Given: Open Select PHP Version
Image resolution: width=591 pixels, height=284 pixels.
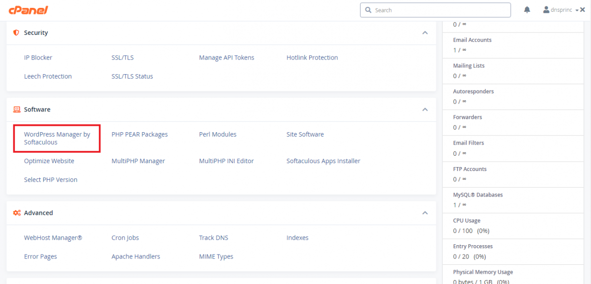Looking at the screenshot, I should (x=50, y=180).
